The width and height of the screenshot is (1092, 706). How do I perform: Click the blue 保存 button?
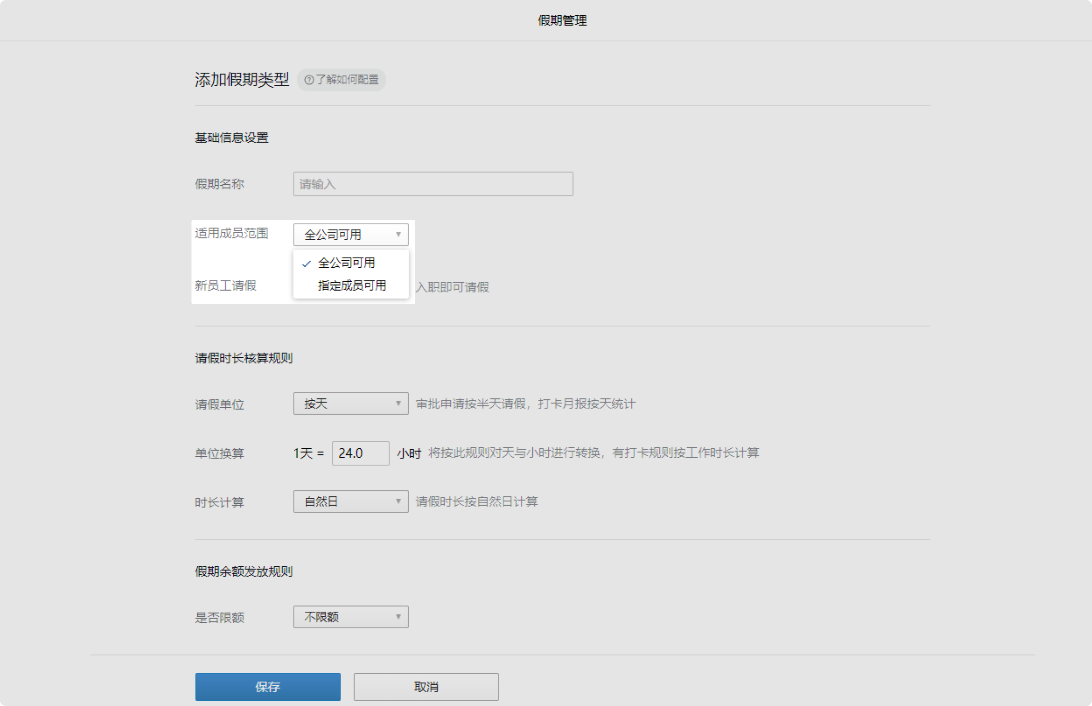coord(268,687)
